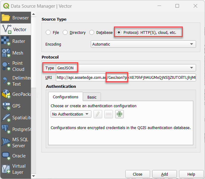Screen dimensions: 205x179
Task: Open the GeoPackage source panel
Action: tap(15, 94)
